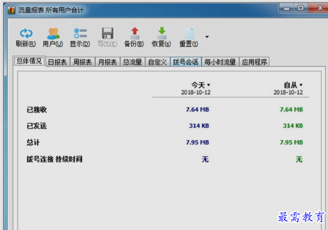Open the Display 显示(D) options icon

[x=80, y=33]
